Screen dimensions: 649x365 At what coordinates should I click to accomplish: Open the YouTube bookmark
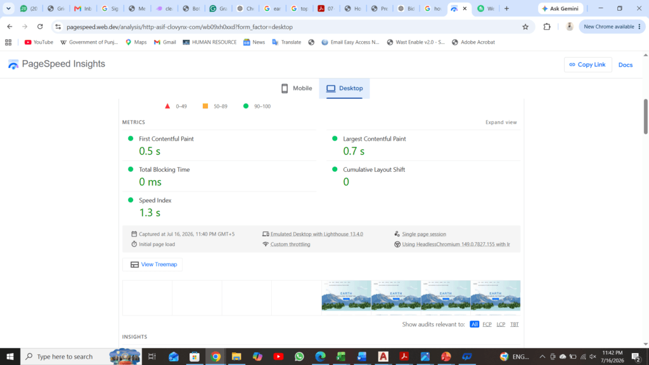coord(39,42)
